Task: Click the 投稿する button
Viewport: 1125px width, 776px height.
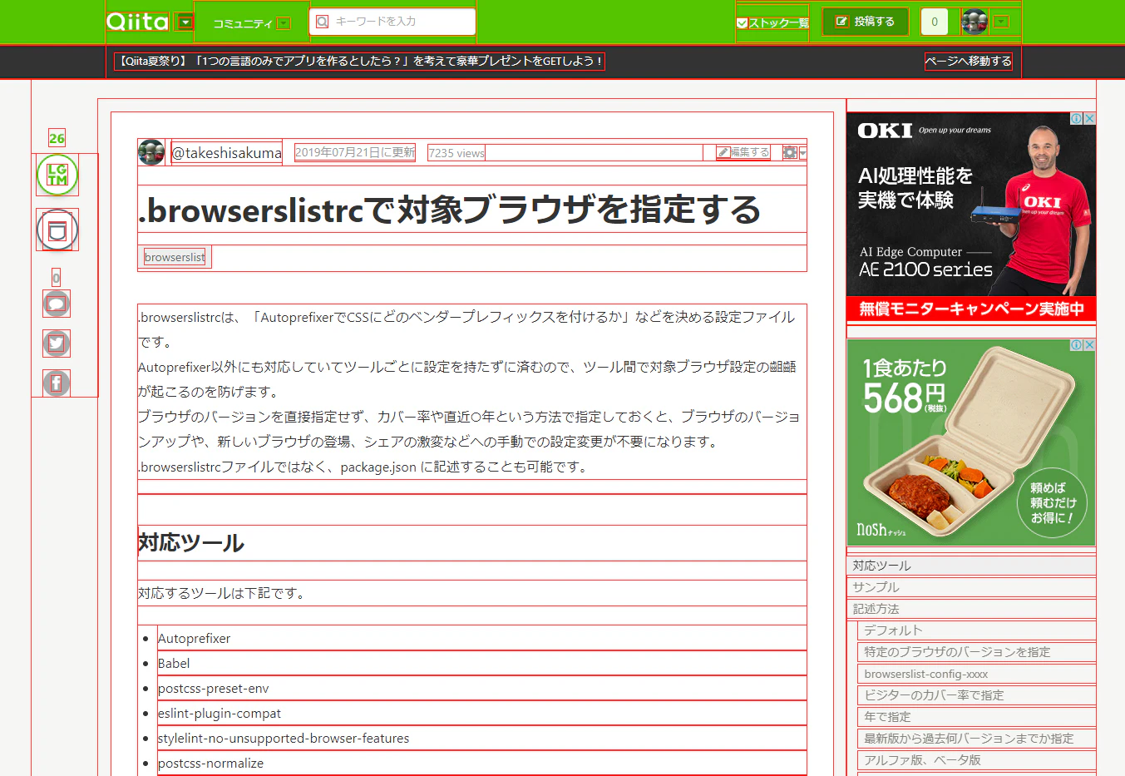Action: point(866,22)
